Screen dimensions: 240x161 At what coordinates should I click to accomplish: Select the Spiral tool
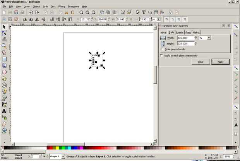(4, 85)
